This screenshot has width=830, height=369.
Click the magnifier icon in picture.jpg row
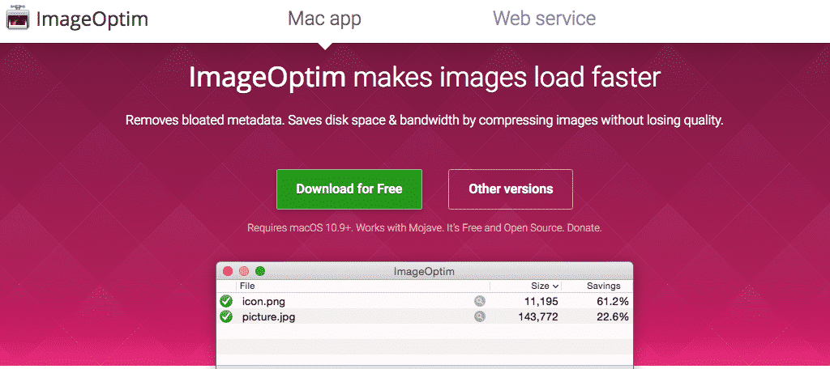click(480, 316)
